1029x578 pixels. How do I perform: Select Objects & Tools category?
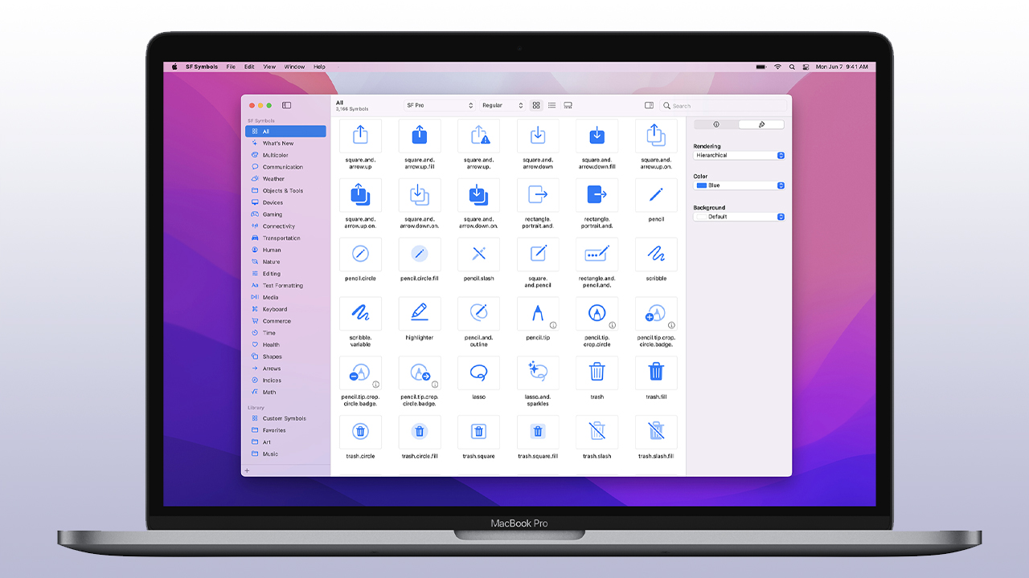[285, 190]
